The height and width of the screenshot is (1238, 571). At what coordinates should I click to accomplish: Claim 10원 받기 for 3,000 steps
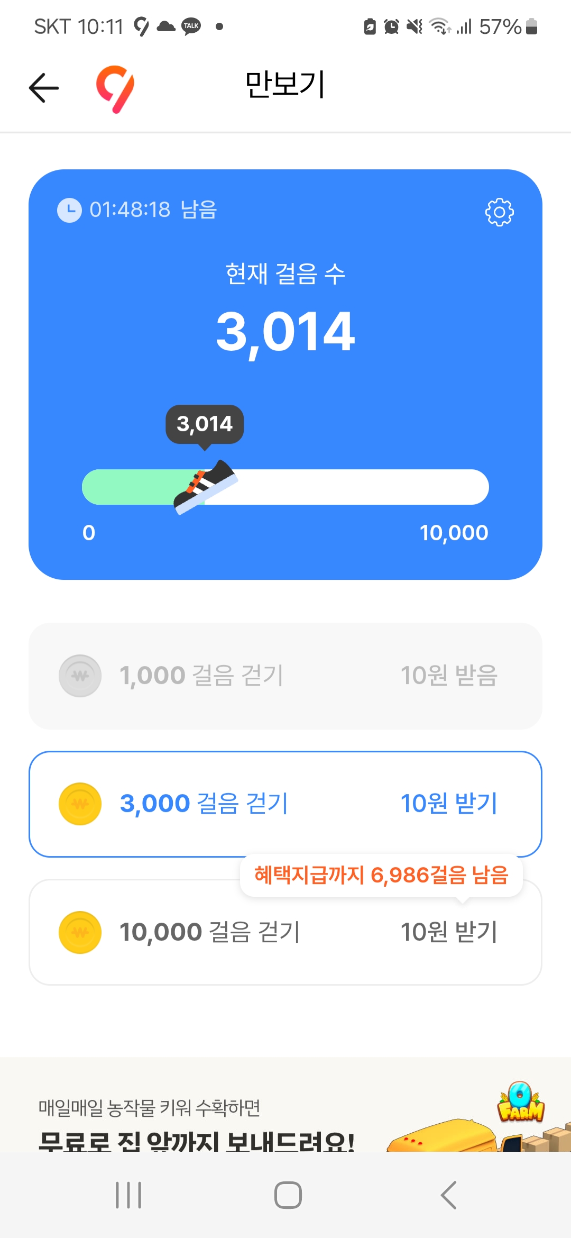(449, 804)
